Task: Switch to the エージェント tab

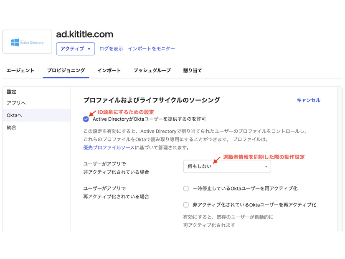Action: pos(20,71)
